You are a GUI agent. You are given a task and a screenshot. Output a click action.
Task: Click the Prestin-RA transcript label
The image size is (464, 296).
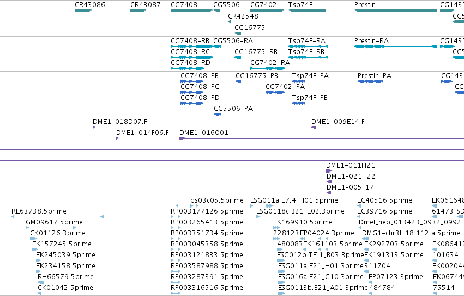pyautogui.click(x=371, y=41)
